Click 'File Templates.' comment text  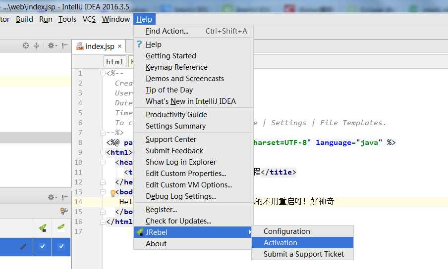tap(353, 123)
